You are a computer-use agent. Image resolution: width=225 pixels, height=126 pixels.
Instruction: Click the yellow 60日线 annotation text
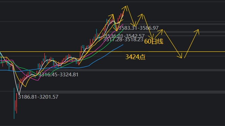[154, 42]
